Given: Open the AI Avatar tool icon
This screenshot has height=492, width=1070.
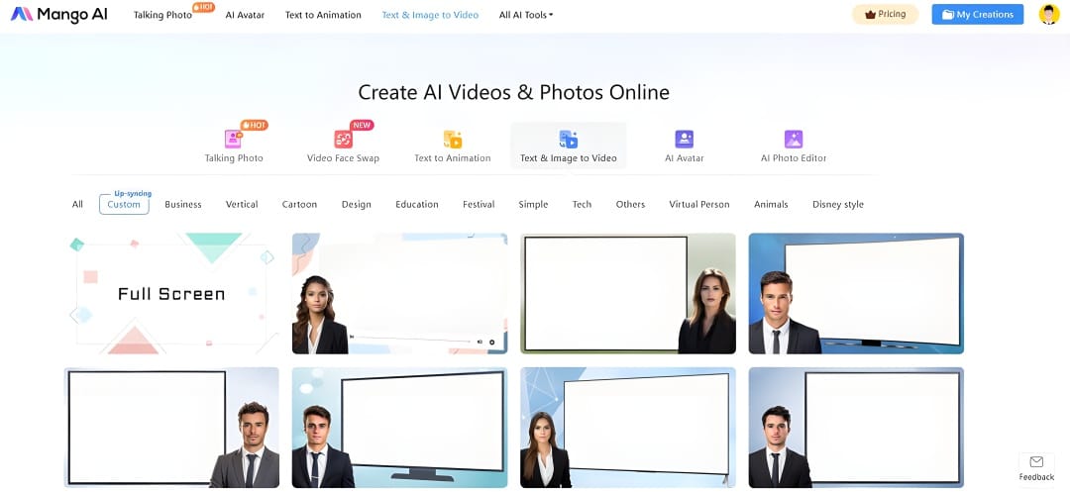Looking at the screenshot, I should (x=684, y=140).
